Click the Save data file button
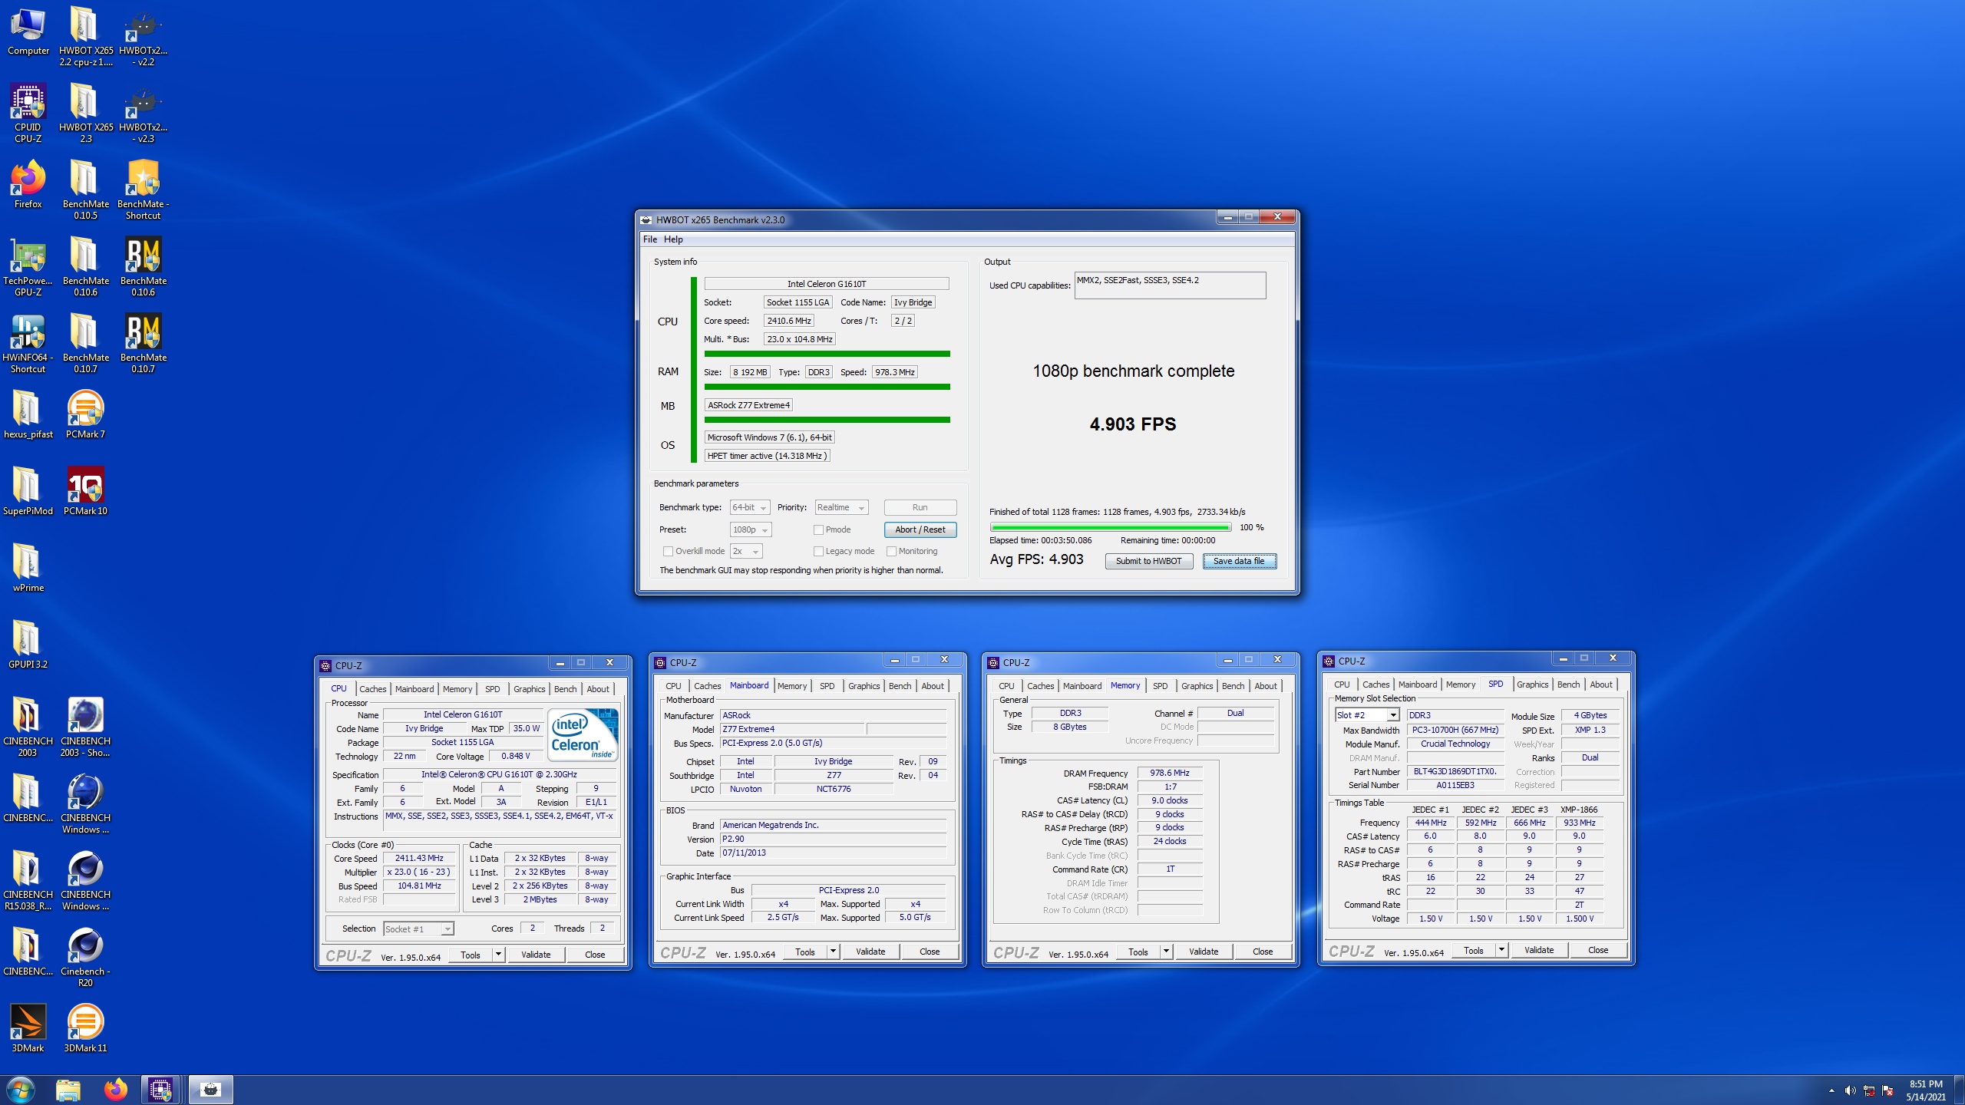 1239,561
